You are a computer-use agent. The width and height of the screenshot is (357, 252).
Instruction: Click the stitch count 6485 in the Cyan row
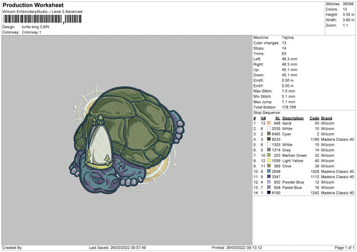click(276, 134)
